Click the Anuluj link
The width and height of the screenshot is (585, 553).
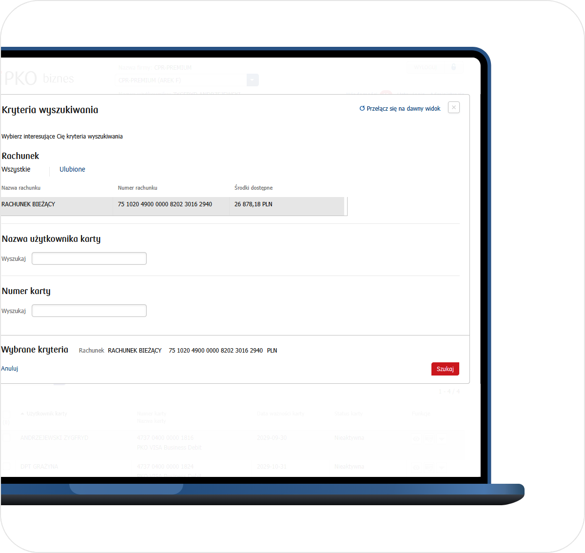pyautogui.click(x=10, y=369)
